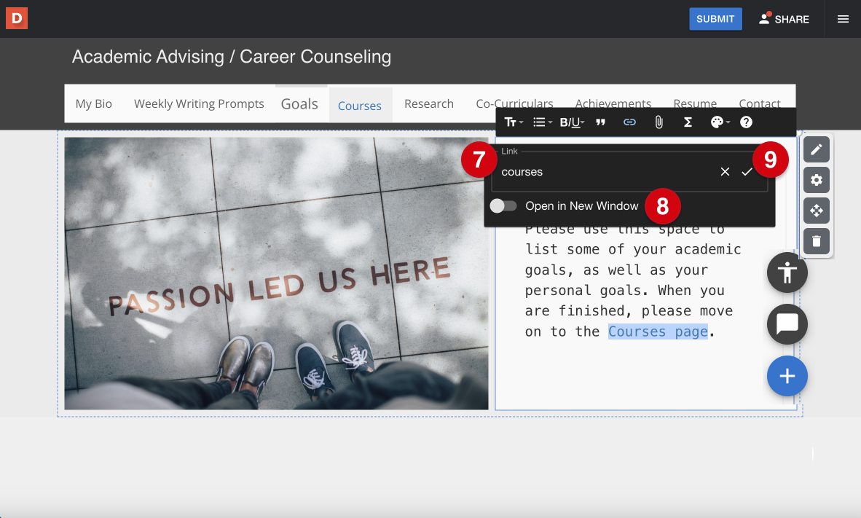Open the accessibility checker button
The width and height of the screenshot is (861, 518).
point(787,272)
